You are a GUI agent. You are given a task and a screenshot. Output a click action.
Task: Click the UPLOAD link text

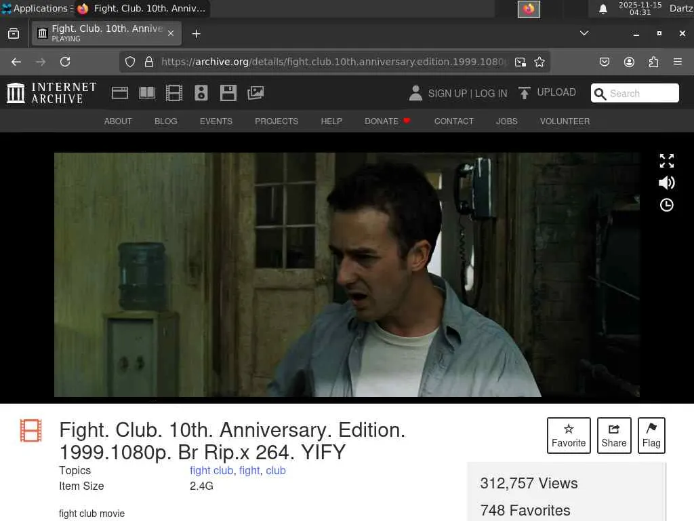click(556, 92)
